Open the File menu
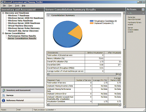This screenshot has width=146, height=112. (x=4, y=6)
